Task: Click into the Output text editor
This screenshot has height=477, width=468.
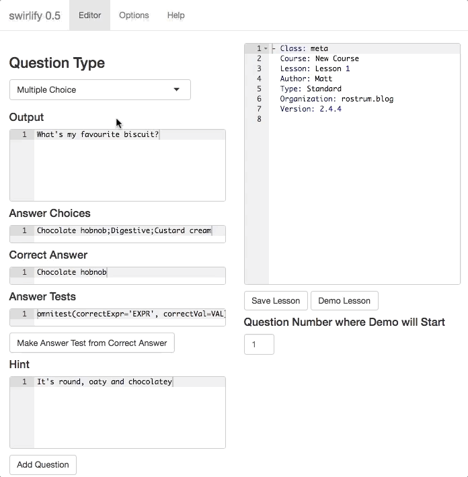Action: pos(118,165)
